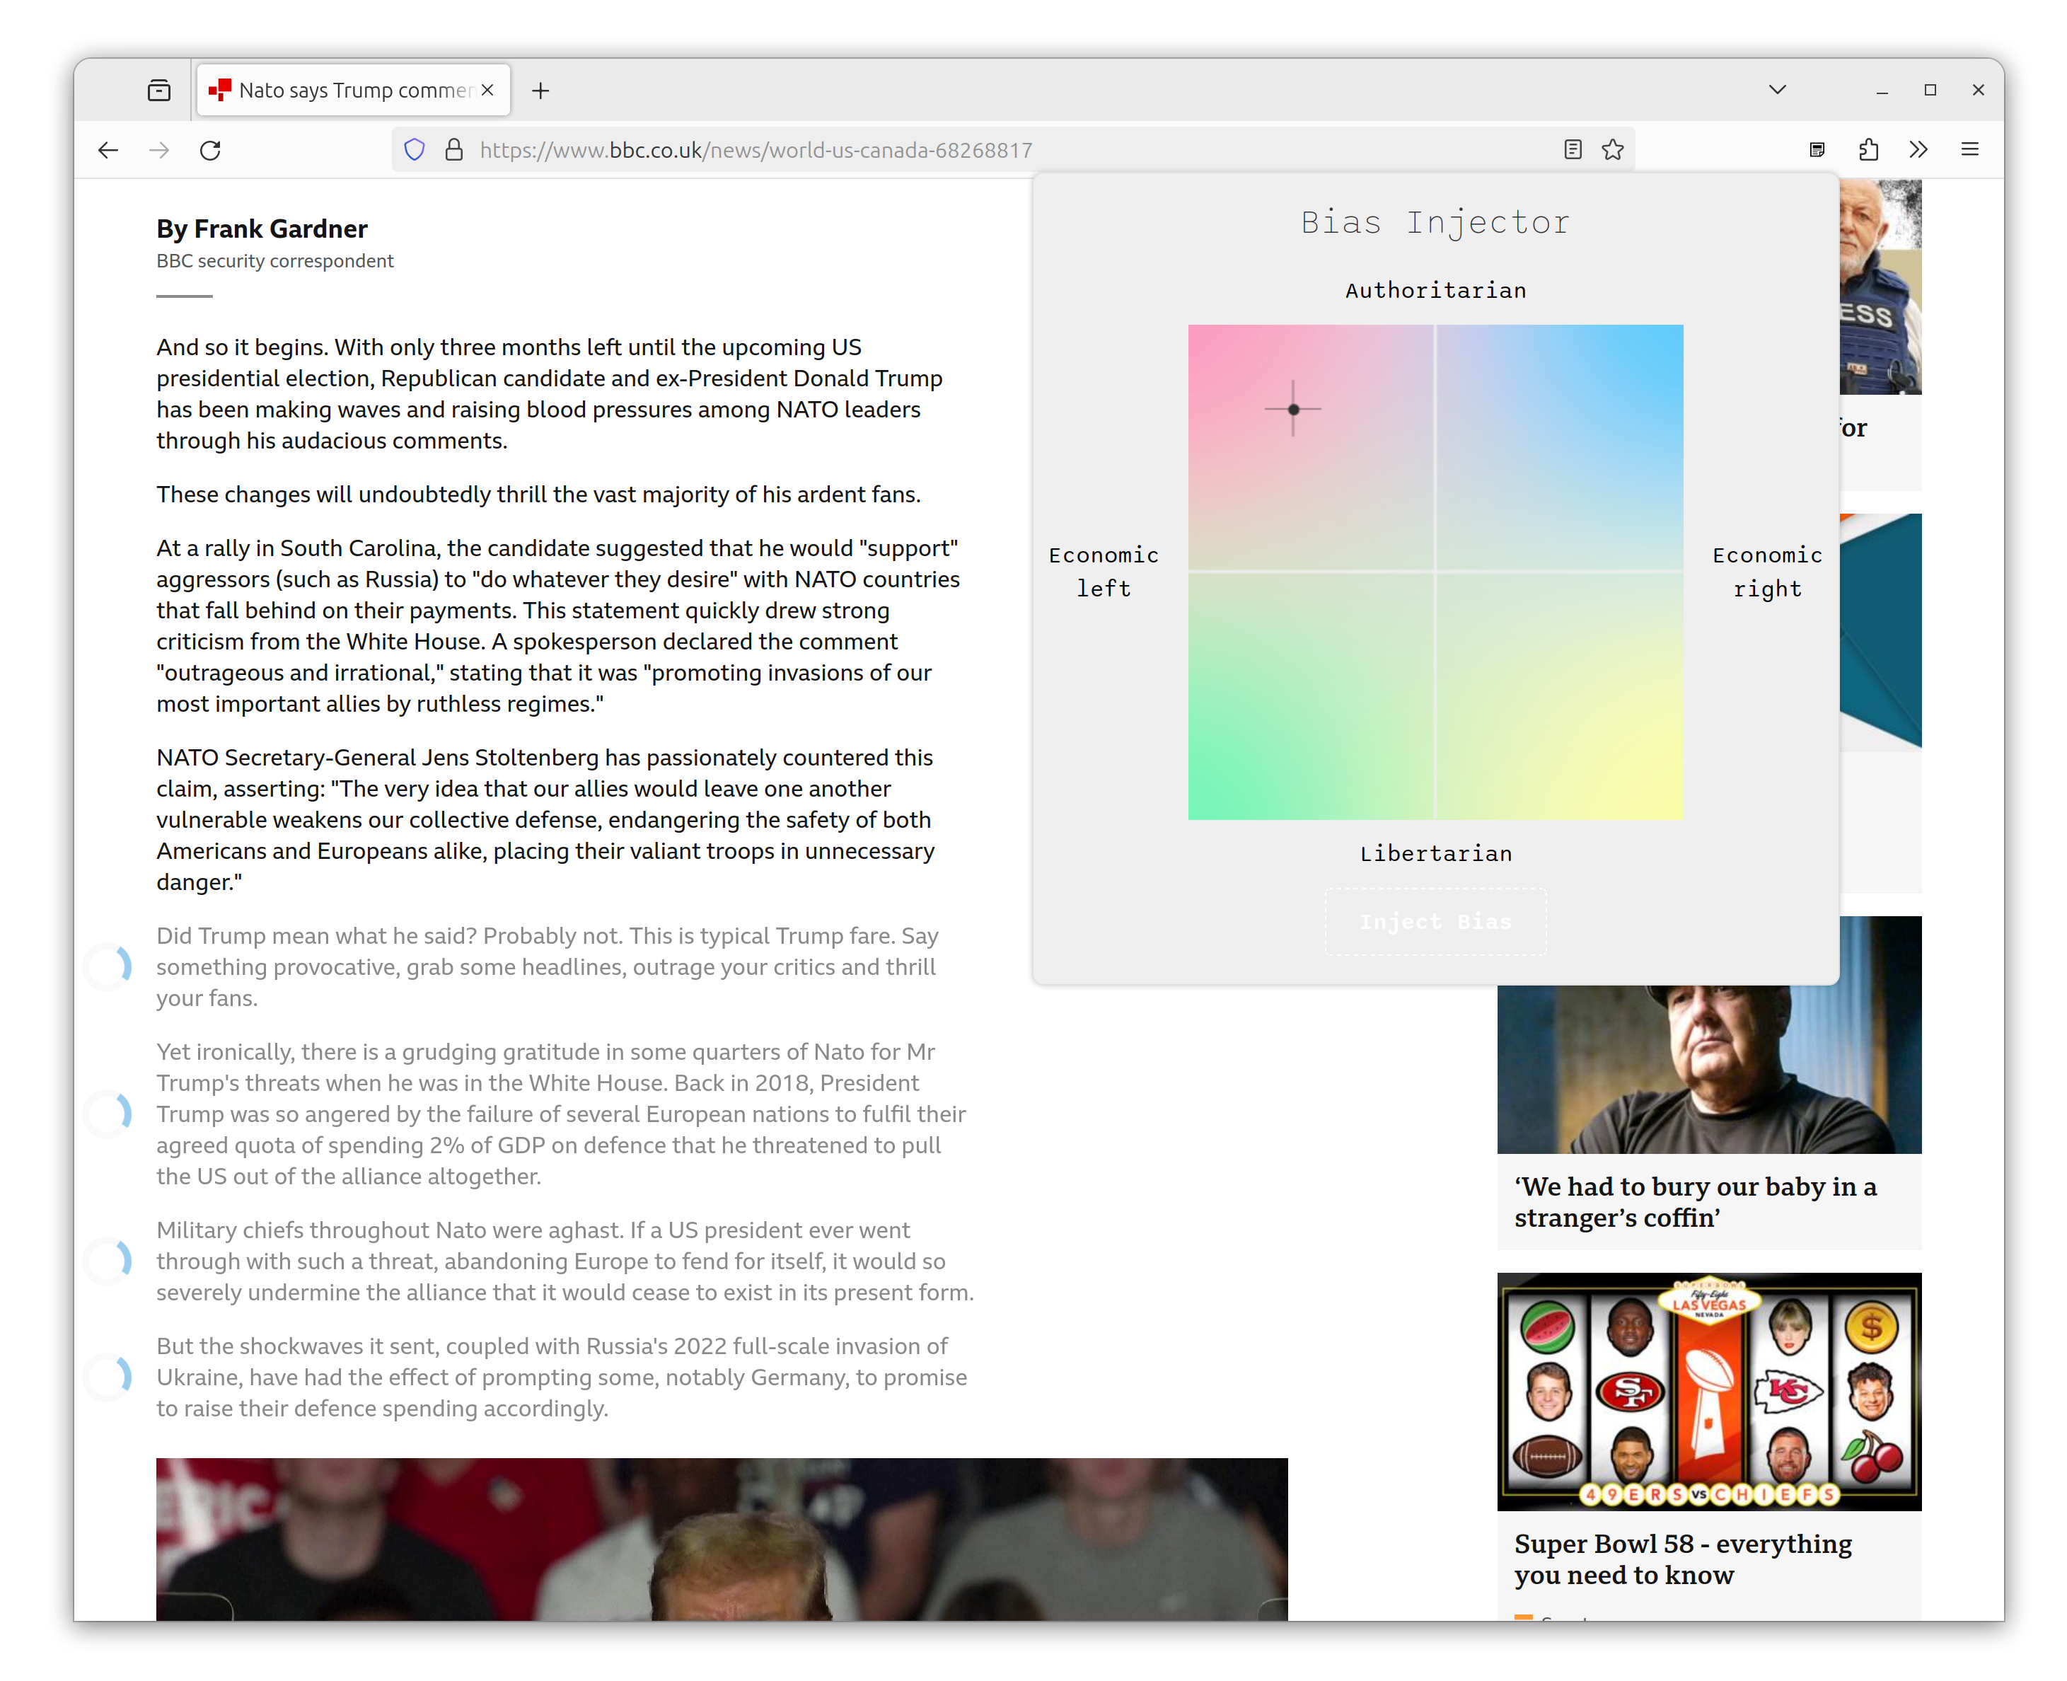Open the recent browsing view icon
Screen dimensions: 2067x1681
point(158,90)
